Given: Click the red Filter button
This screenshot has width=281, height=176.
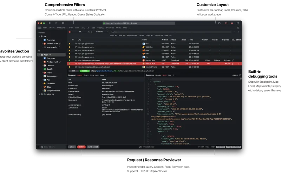Looking at the screenshot, I should click(x=81, y=147).
